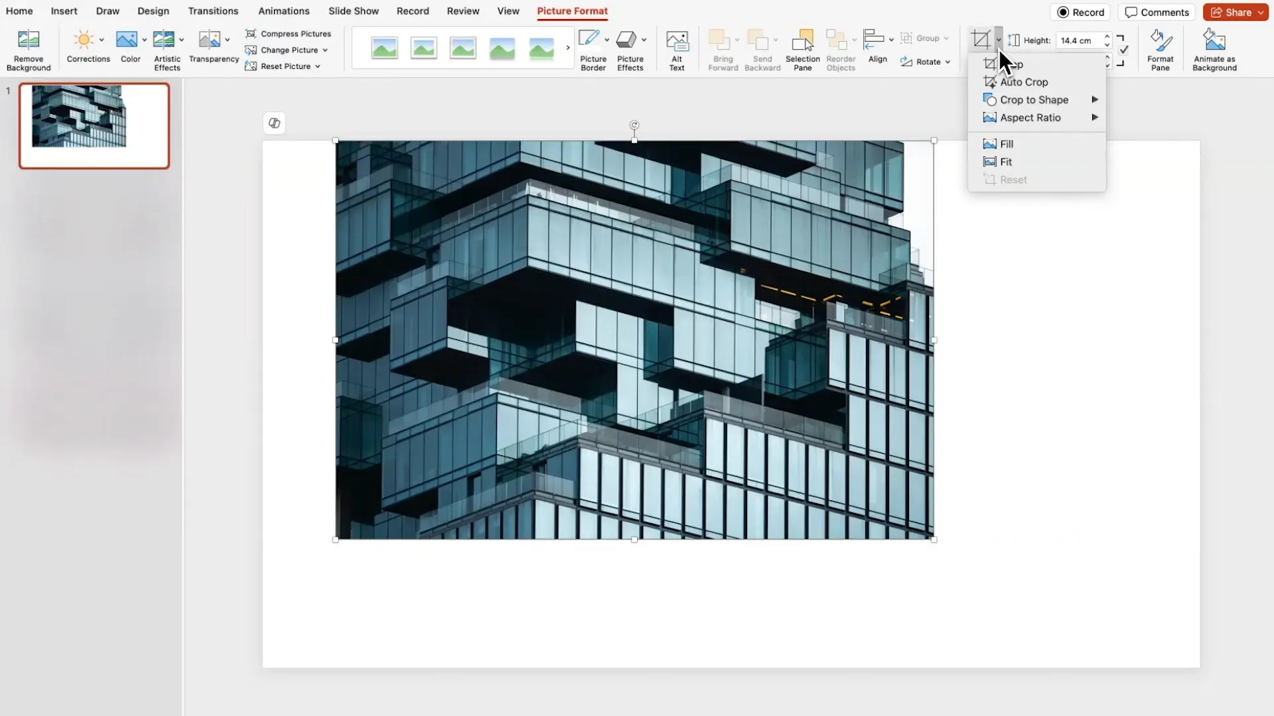Expand the Picture Effects dropdown arrow
Image resolution: width=1274 pixels, height=716 pixels.
point(644,40)
